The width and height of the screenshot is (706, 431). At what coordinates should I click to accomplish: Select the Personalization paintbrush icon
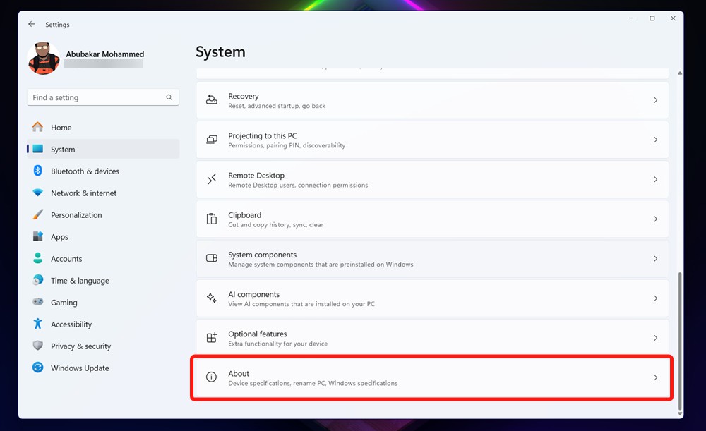(38, 214)
